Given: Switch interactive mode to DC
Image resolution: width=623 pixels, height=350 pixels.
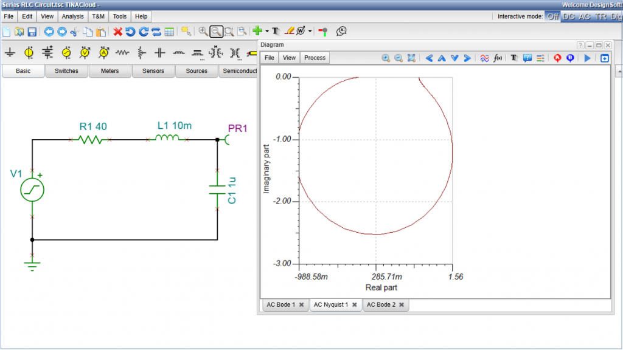Looking at the screenshot, I should 569,16.
